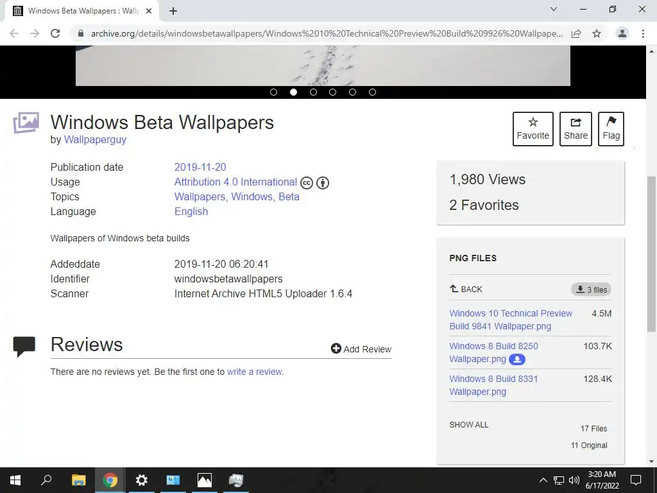Open Chrome three-dot menu
Image resolution: width=657 pixels, height=493 pixels.
pyautogui.click(x=643, y=33)
